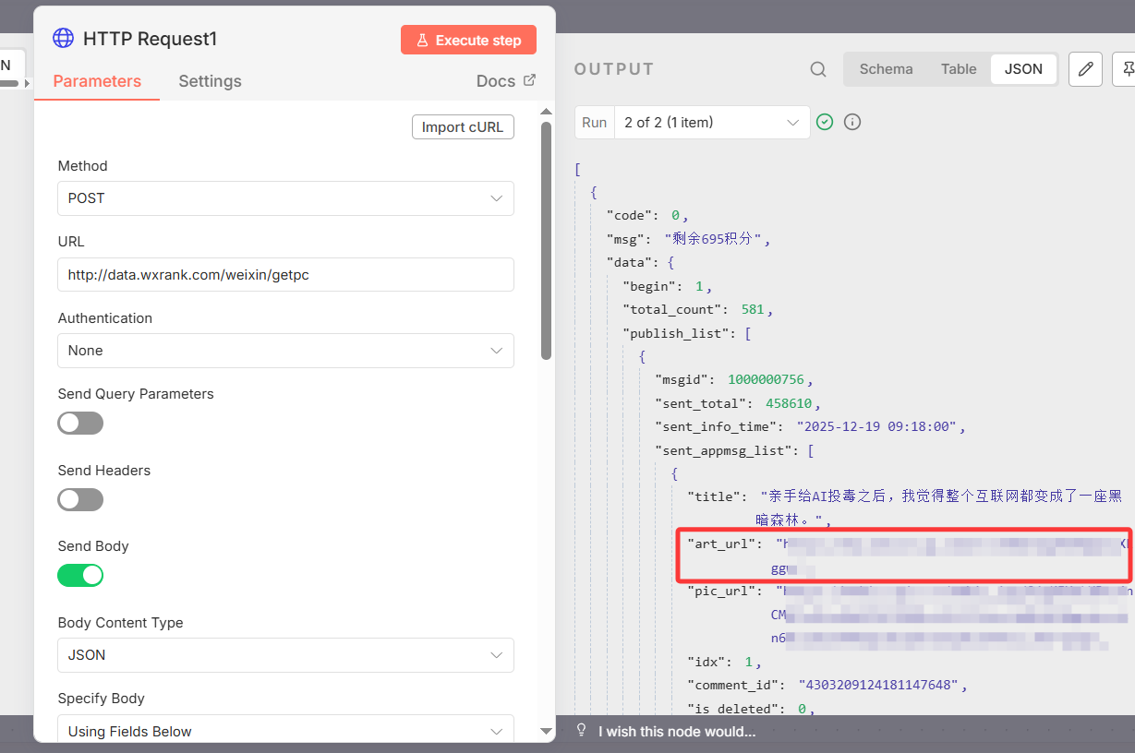Click the URL input field
Viewport: 1135px width, 753px height.
(x=285, y=275)
